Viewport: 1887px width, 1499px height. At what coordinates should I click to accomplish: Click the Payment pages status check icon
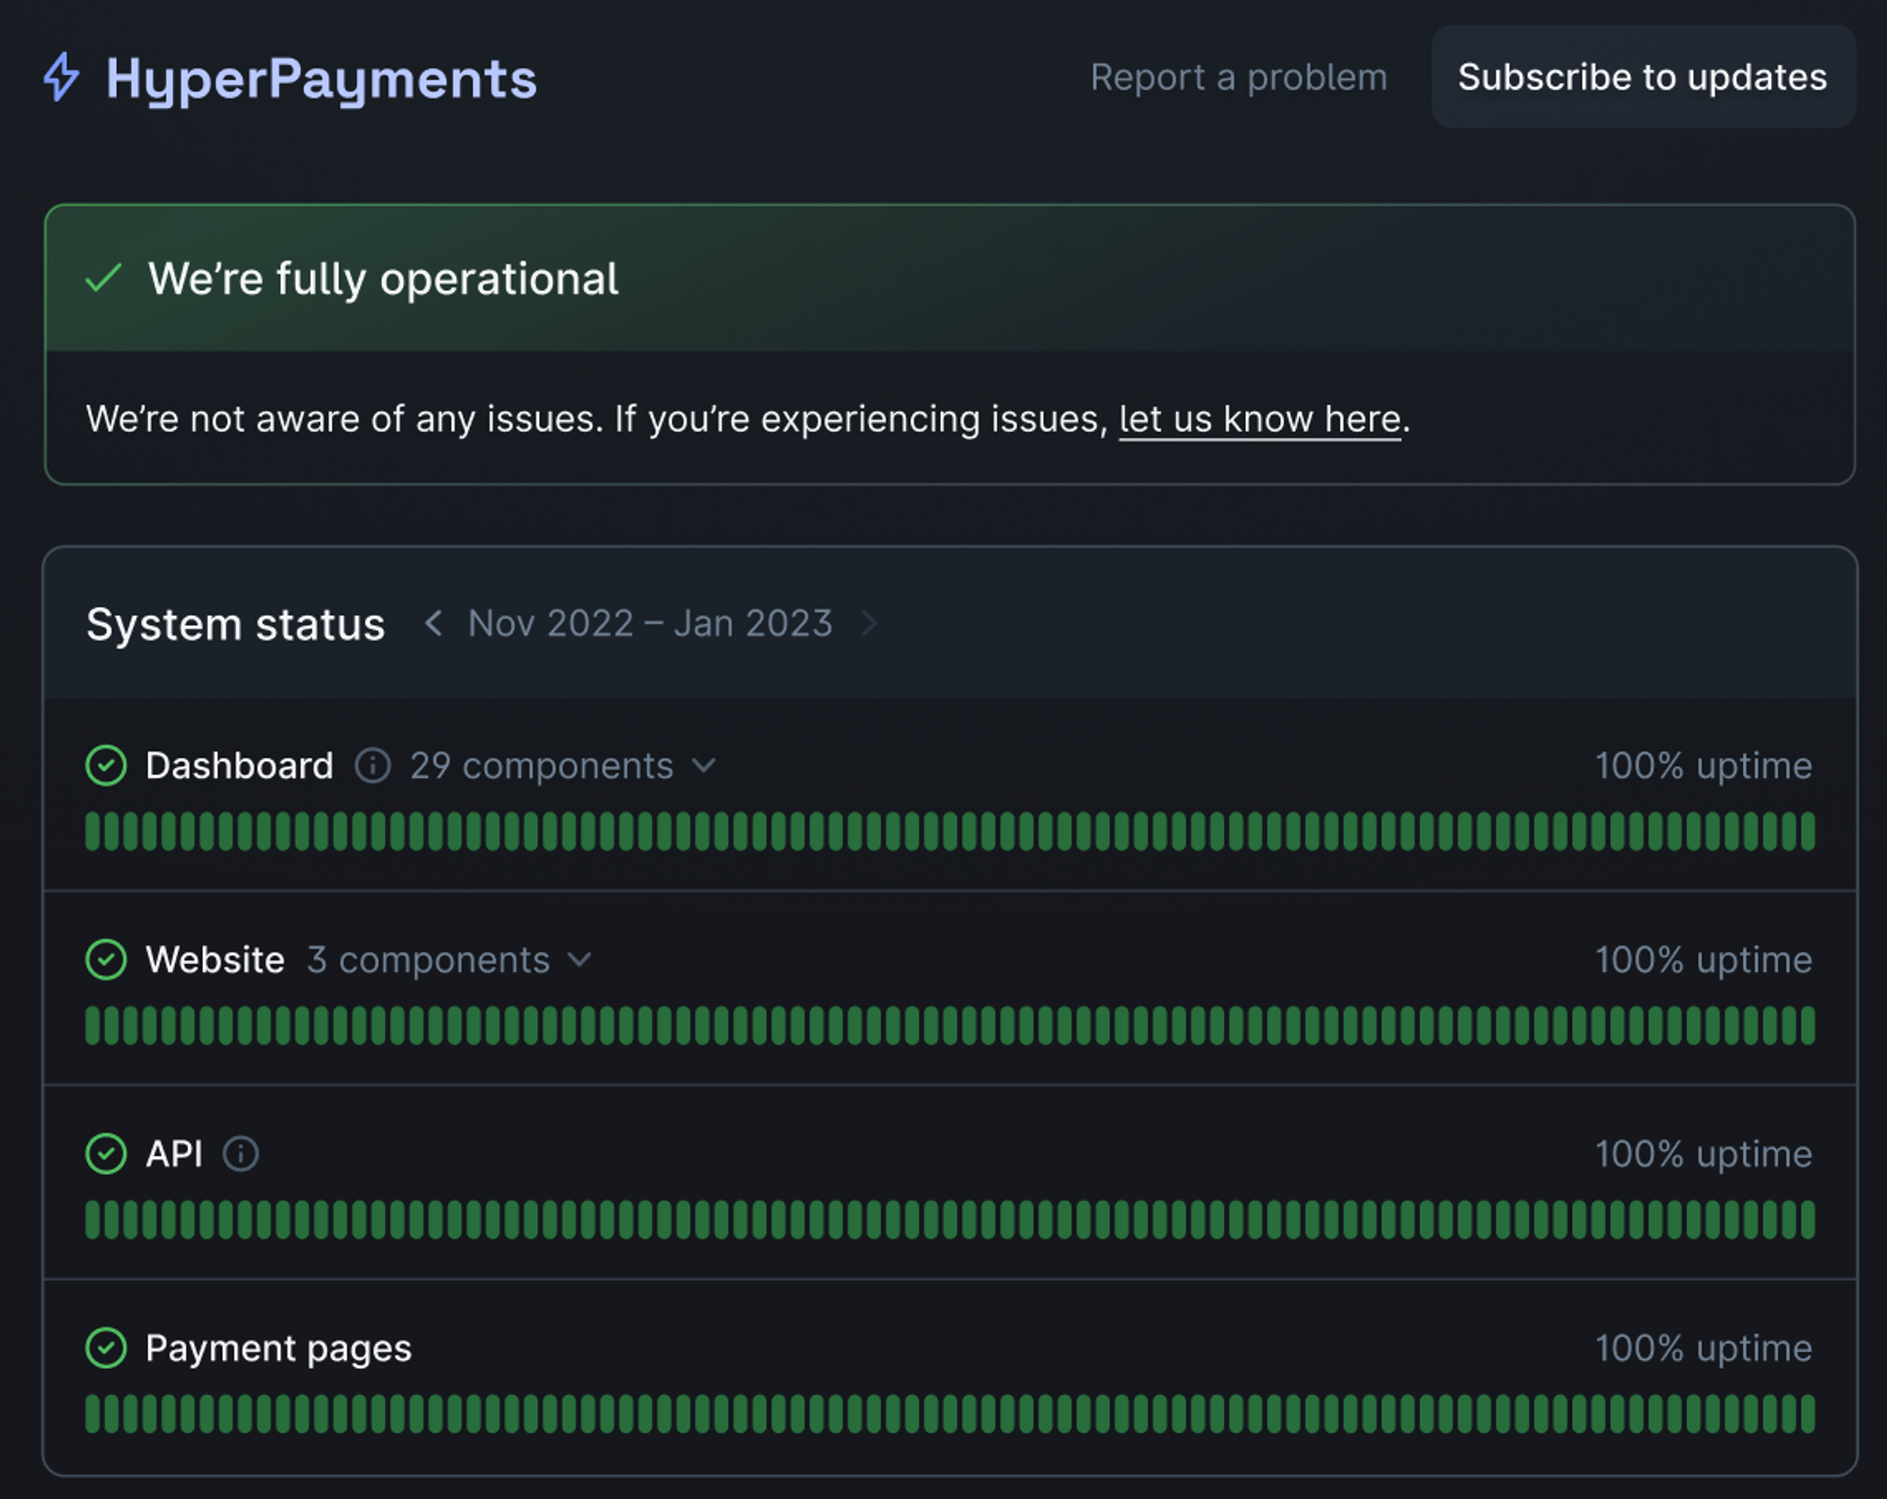(106, 1347)
